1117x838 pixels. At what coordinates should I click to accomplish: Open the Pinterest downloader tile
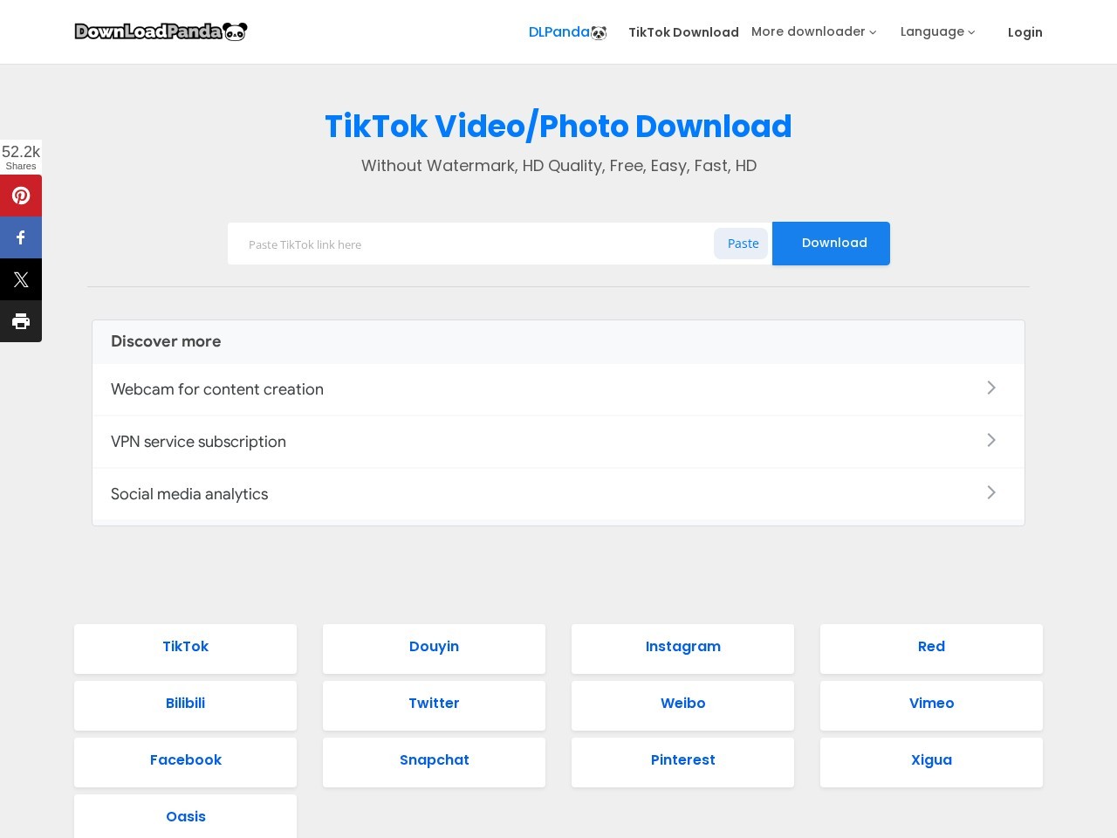click(682, 761)
